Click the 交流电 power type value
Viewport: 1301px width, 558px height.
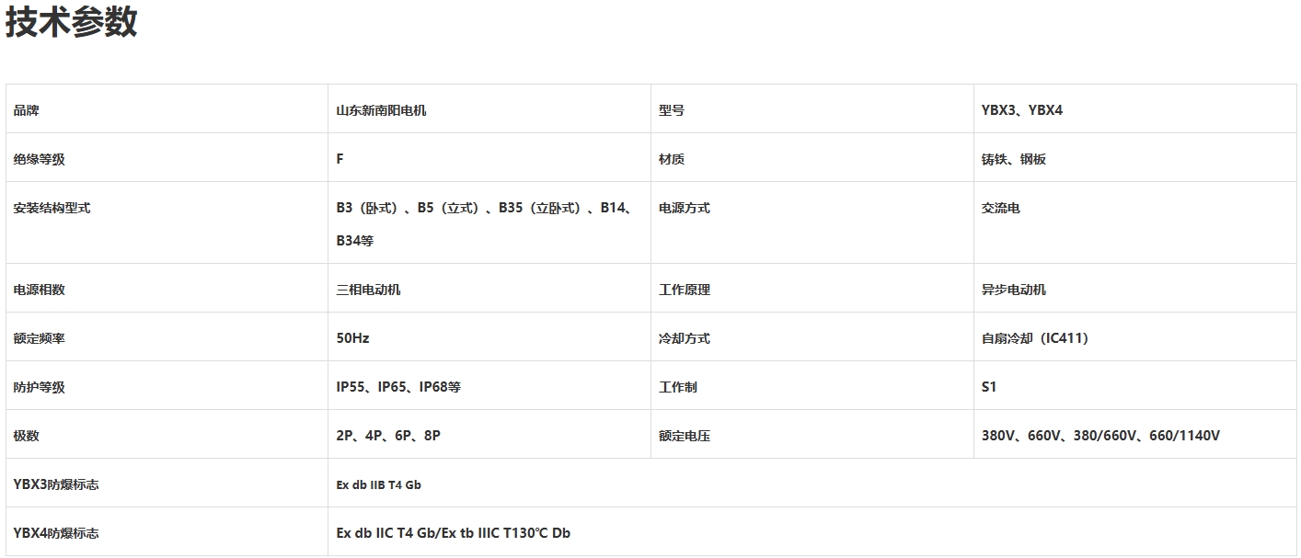1001,208
